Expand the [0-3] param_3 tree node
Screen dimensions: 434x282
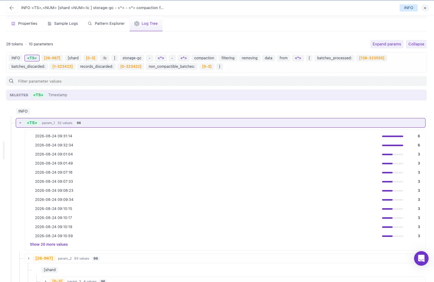click(46, 281)
